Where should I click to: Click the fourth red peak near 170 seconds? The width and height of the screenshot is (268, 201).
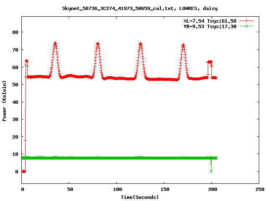[x=183, y=45]
